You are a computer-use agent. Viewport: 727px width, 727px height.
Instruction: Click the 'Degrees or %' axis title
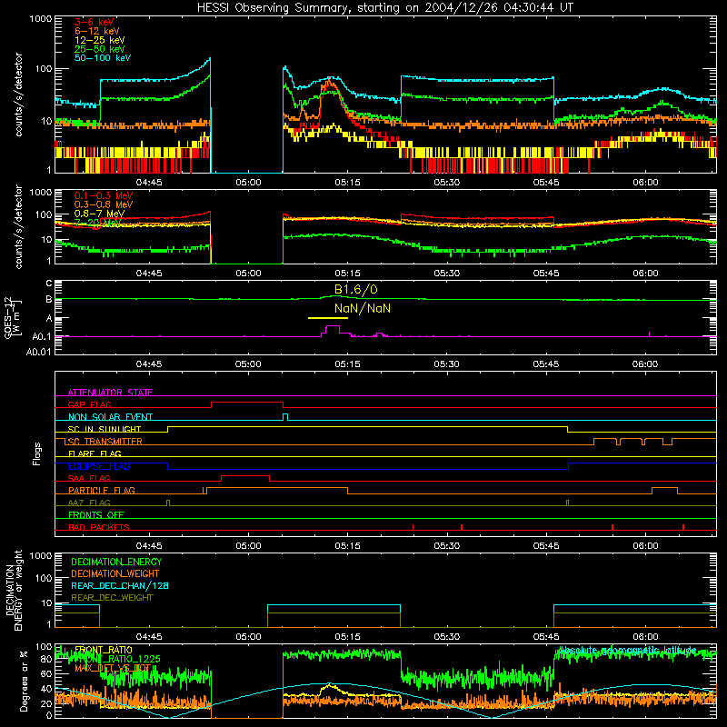(24, 682)
